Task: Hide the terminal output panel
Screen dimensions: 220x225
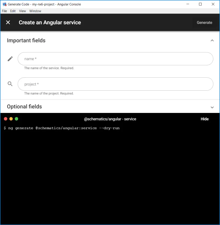Action: [205, 119]
